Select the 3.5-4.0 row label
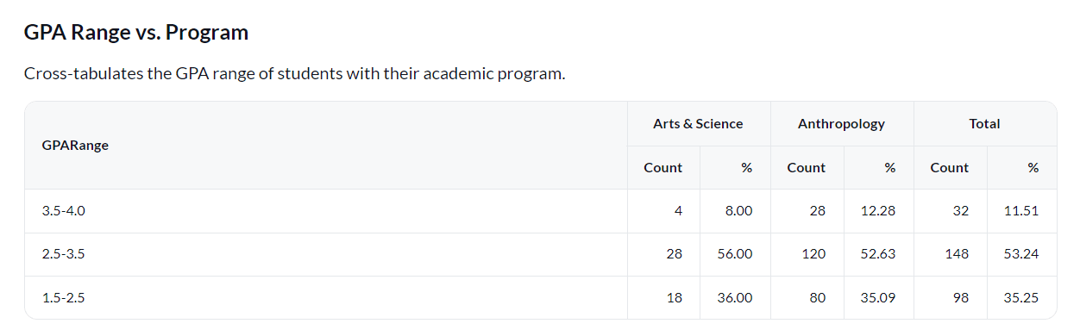The image size is (1080, 336). pyautogui.click(x=64, y=211)
